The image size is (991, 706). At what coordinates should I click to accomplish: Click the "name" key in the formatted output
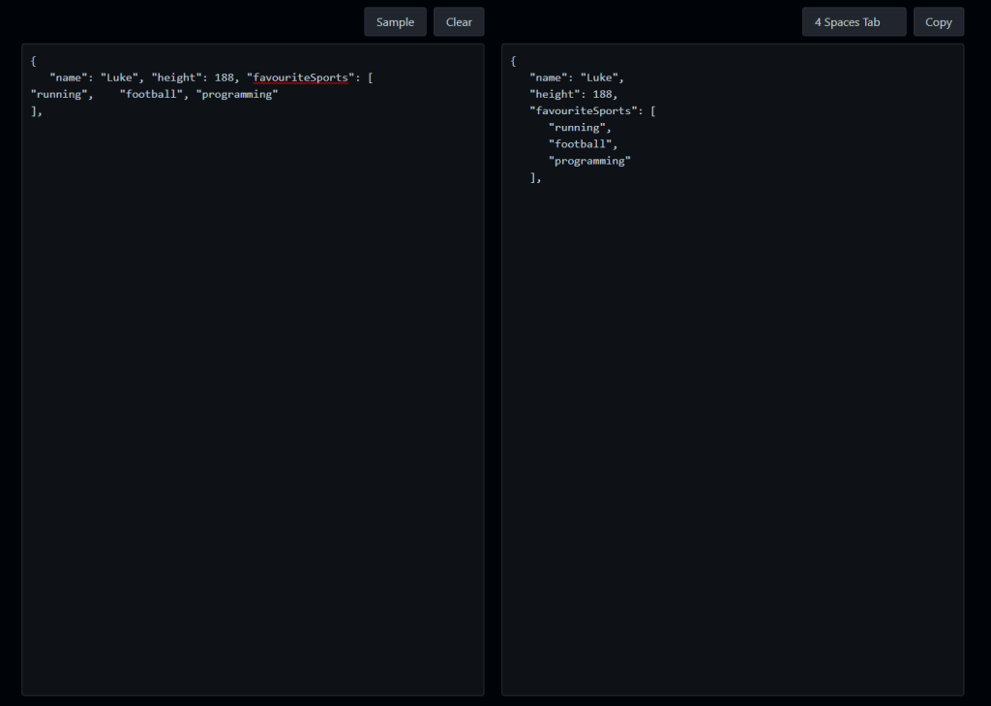[x=546, y=77]
